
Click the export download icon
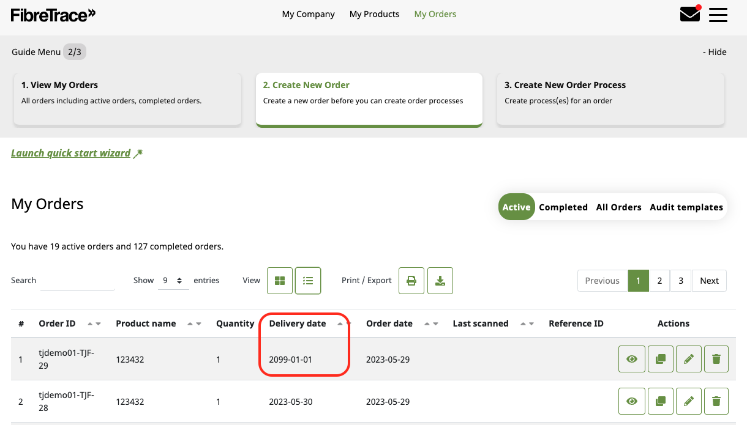coord(440,281)
